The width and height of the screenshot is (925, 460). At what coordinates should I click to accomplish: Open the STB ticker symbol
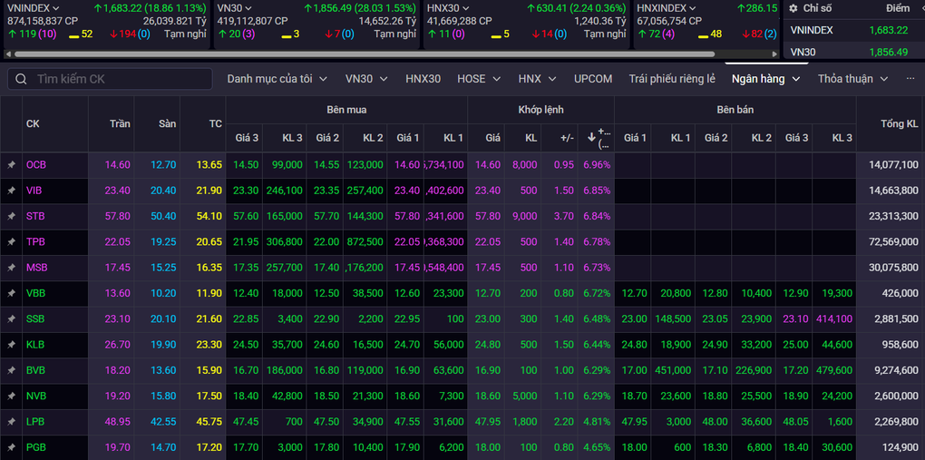pos(35,217)
